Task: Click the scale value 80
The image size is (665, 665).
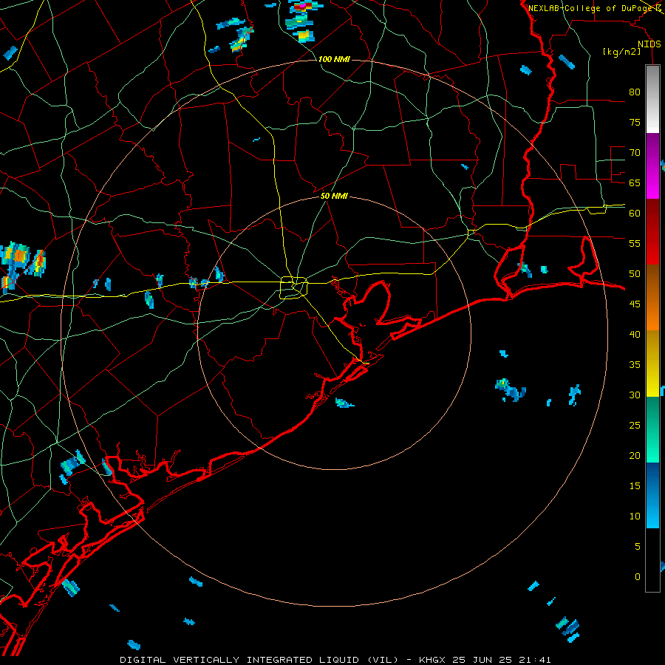Action: pos(635,92)
